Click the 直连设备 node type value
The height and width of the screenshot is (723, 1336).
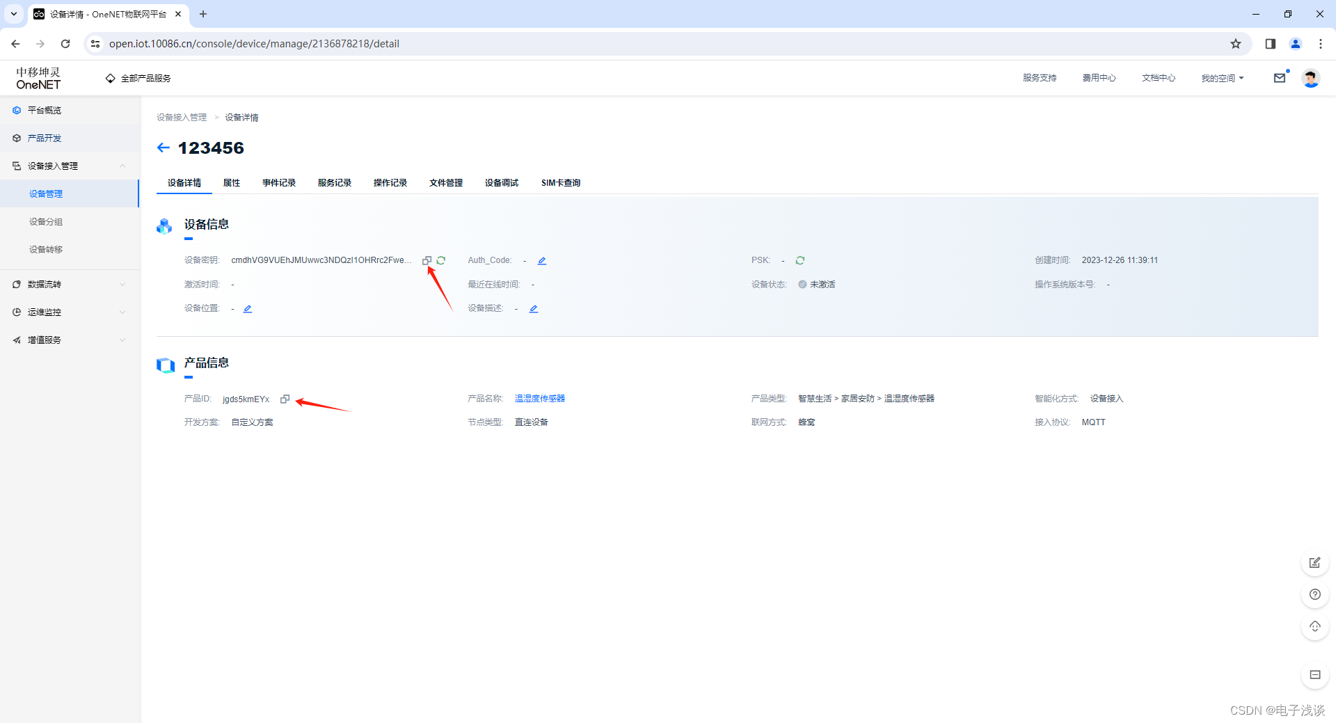[x=531, y=422]
